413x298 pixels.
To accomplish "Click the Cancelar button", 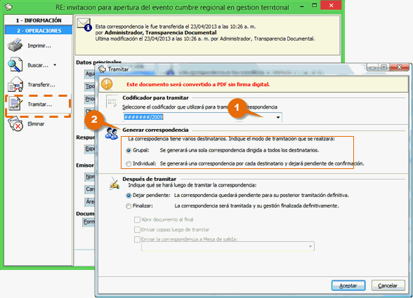I will pos(388,285).
